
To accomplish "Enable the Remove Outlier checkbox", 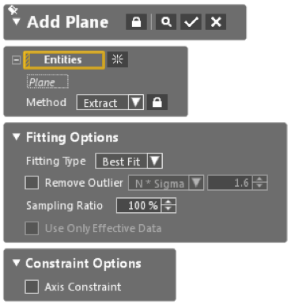I will 32,183.
